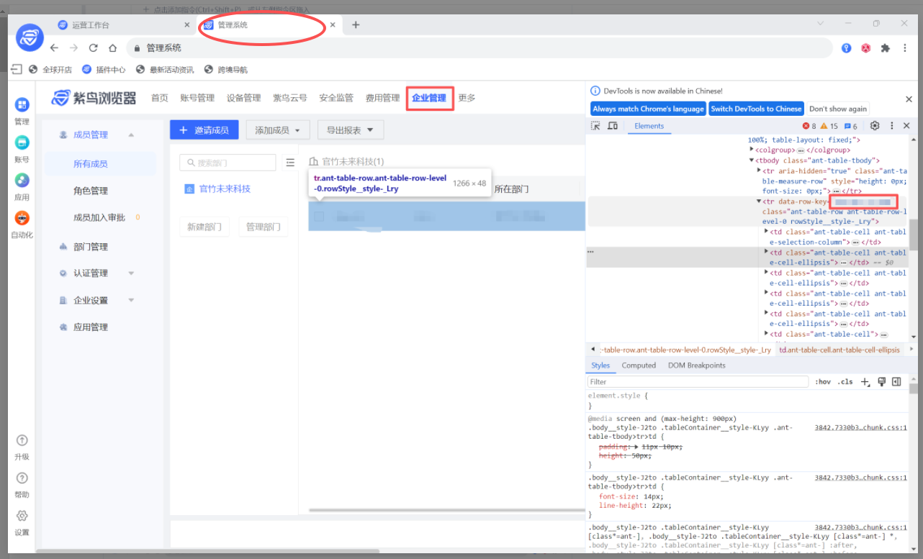Click the department tree collapse icon
The image size is (923, 559).
(x=290, y=163)
